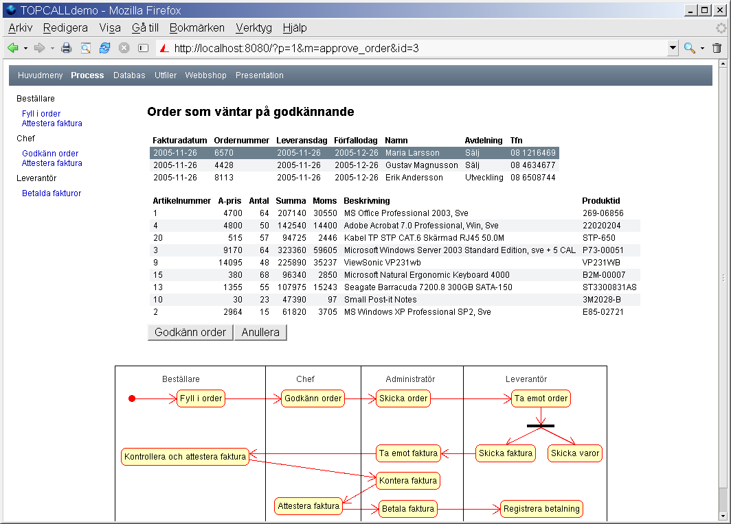
Task: Open the Back history dropdown arrow
Action: [25, 48]
